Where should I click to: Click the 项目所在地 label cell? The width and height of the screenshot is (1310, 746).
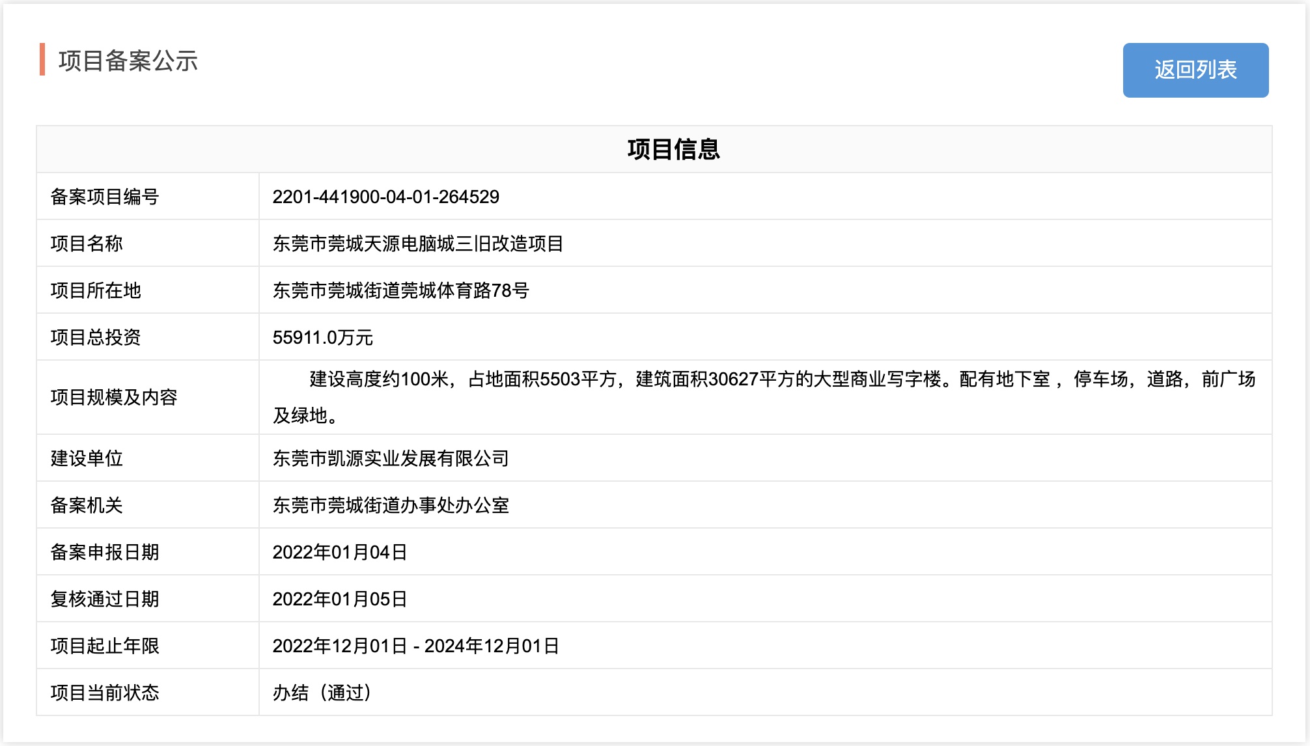coord(148,290)
